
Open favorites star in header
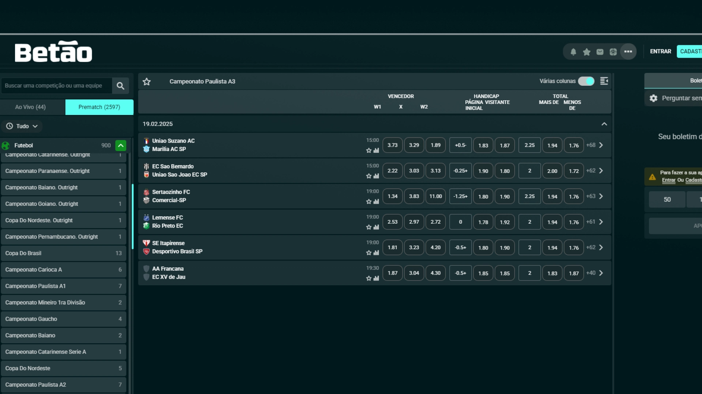pyautogui.click(x=587, y=52)
